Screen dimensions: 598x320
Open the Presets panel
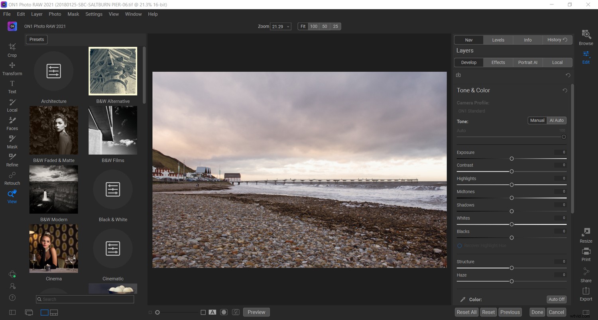tap(36, 39)
